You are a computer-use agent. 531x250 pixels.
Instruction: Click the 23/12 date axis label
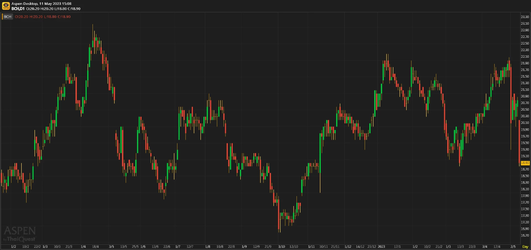tap(372, 246)
